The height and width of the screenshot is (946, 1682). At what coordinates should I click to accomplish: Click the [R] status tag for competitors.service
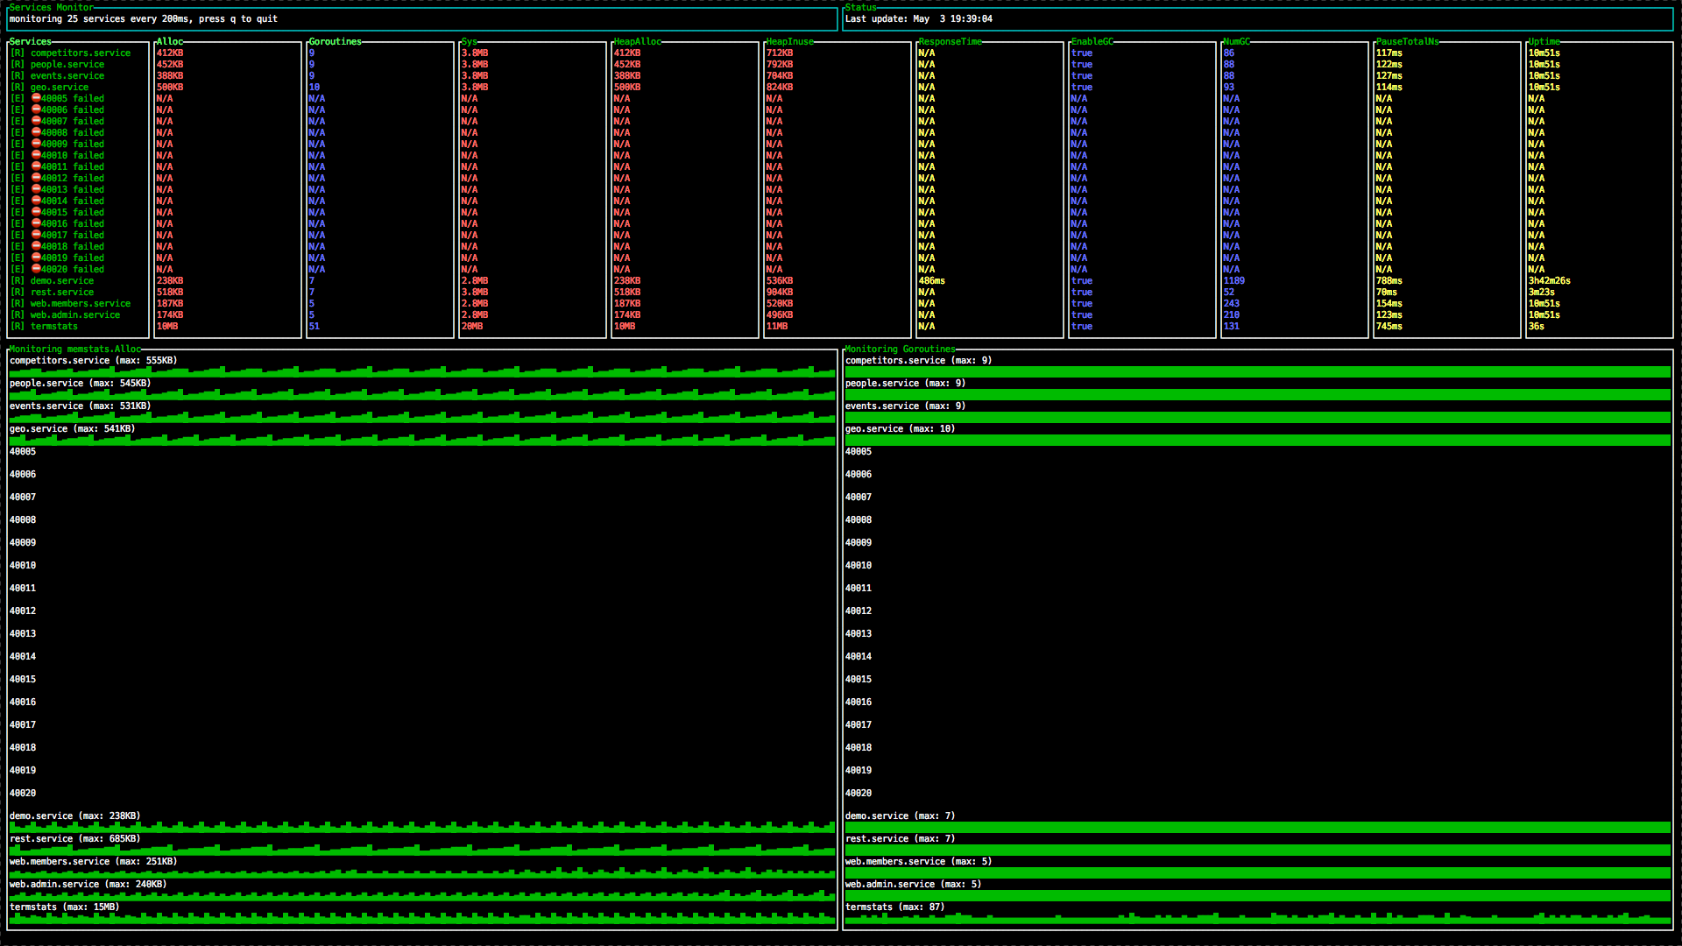coord(18,53)
